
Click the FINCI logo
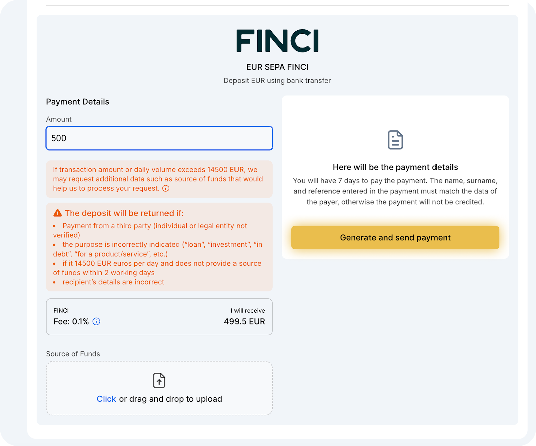[277, 41]
